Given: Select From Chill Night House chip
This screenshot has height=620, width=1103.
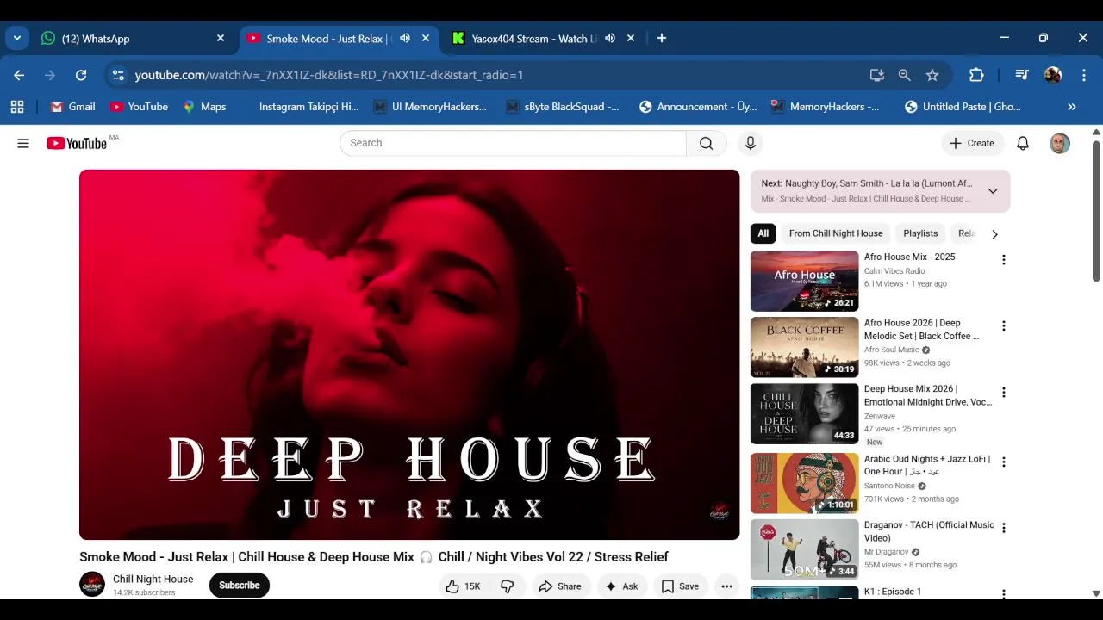Looking at the screenshot, I should point(836,233).
